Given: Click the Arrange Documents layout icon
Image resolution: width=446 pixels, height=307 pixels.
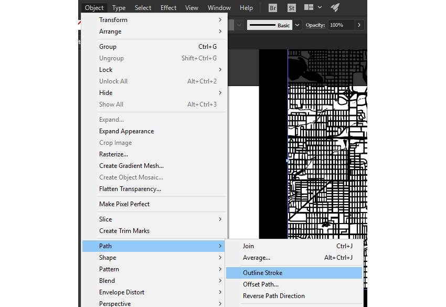Looking at the screenshot, I should tap(313, 8).
